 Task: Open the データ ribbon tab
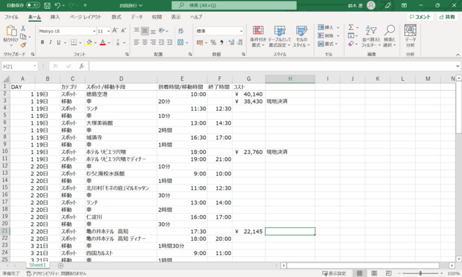pyautogui.click(x=137, y=17)
